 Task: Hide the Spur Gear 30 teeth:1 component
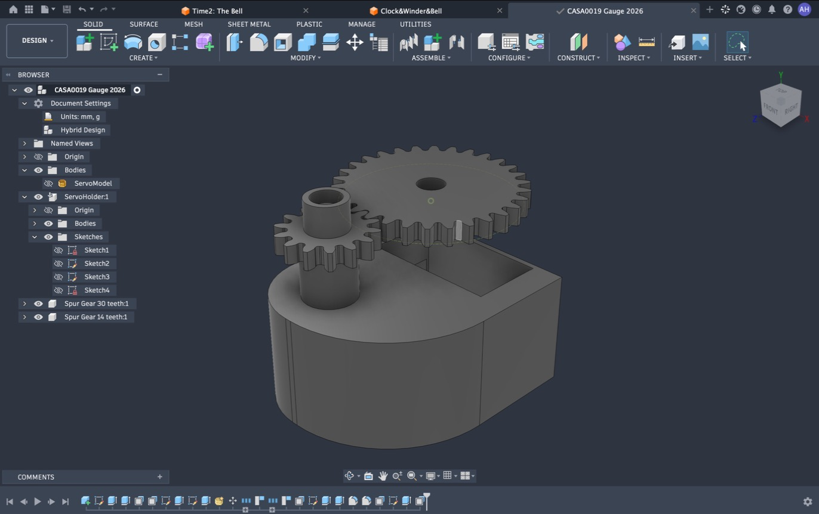click(38, 304)
